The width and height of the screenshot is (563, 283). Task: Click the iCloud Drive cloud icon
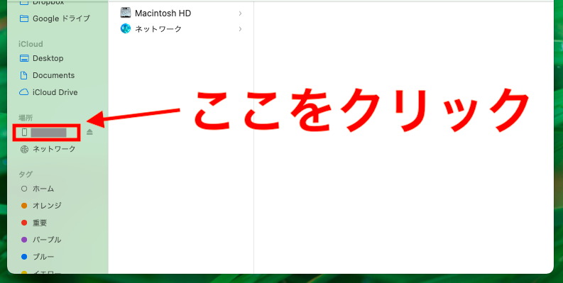coord(24,92)
